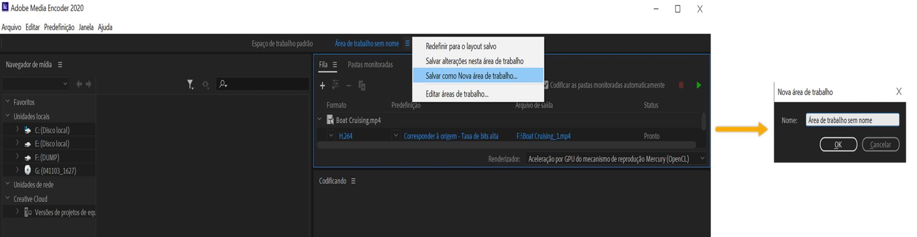This screenshot has height=237, width=917.
Task: Collapse the Boat Cruising.mp4 queue item
Action: 320,119
